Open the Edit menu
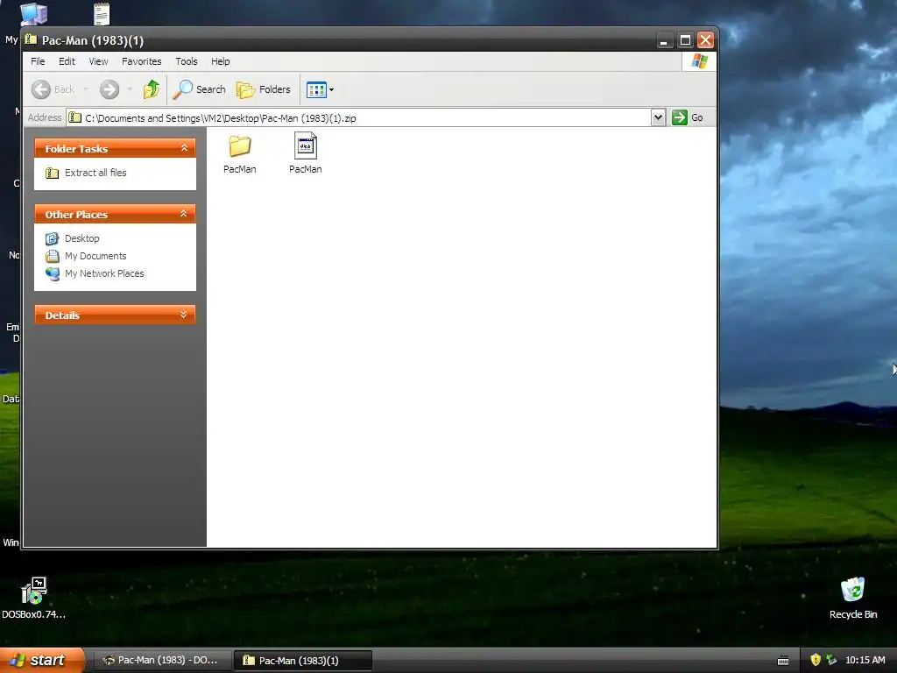897x673 pixels. click(67, 61)
